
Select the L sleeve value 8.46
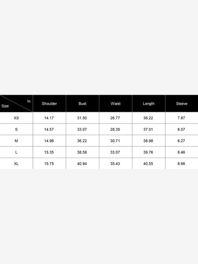pyautogui.click(x=181, y=152)
